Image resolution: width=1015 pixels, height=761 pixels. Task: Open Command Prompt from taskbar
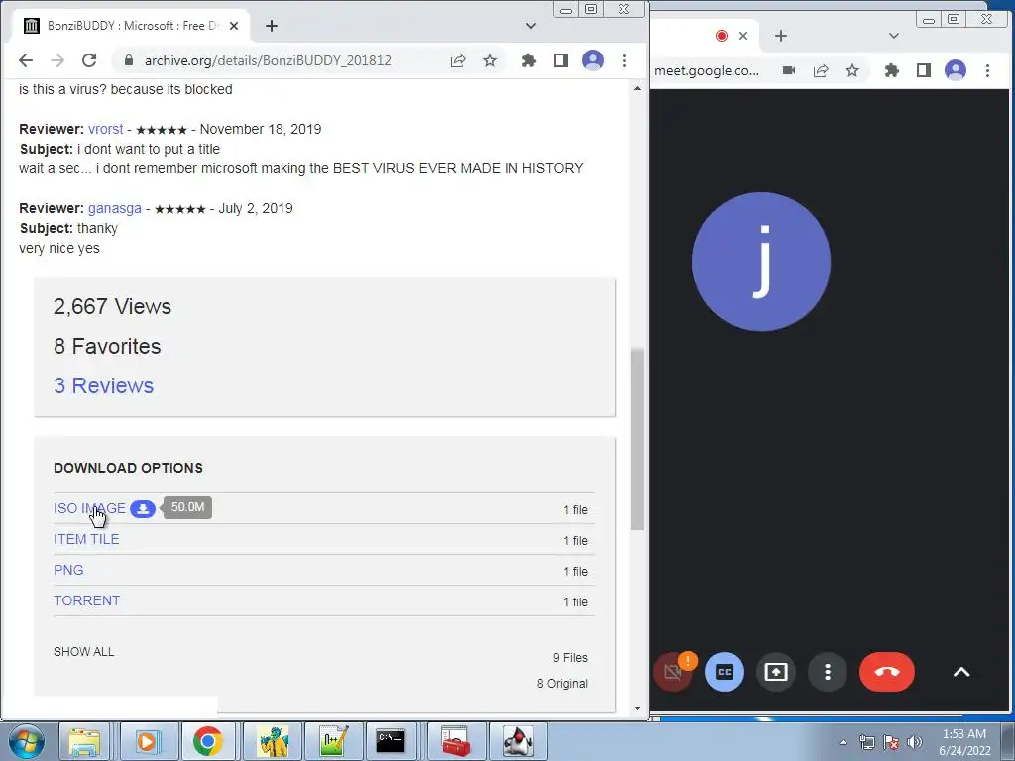[391, 741]
